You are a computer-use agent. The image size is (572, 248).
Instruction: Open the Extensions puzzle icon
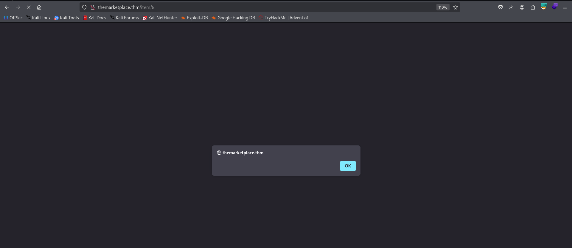[533, 7]
